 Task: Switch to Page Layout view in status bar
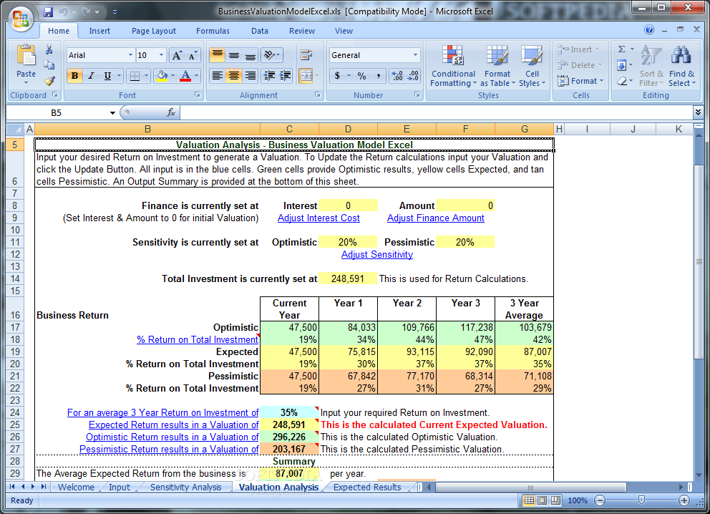click(542, 500)
